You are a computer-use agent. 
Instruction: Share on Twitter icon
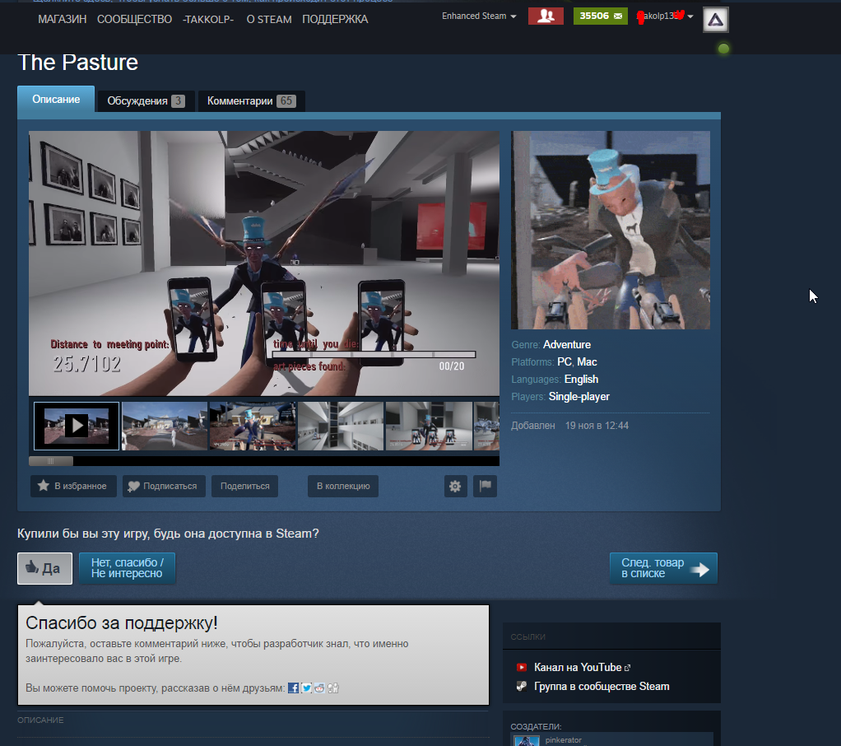[x=306, y=688]
